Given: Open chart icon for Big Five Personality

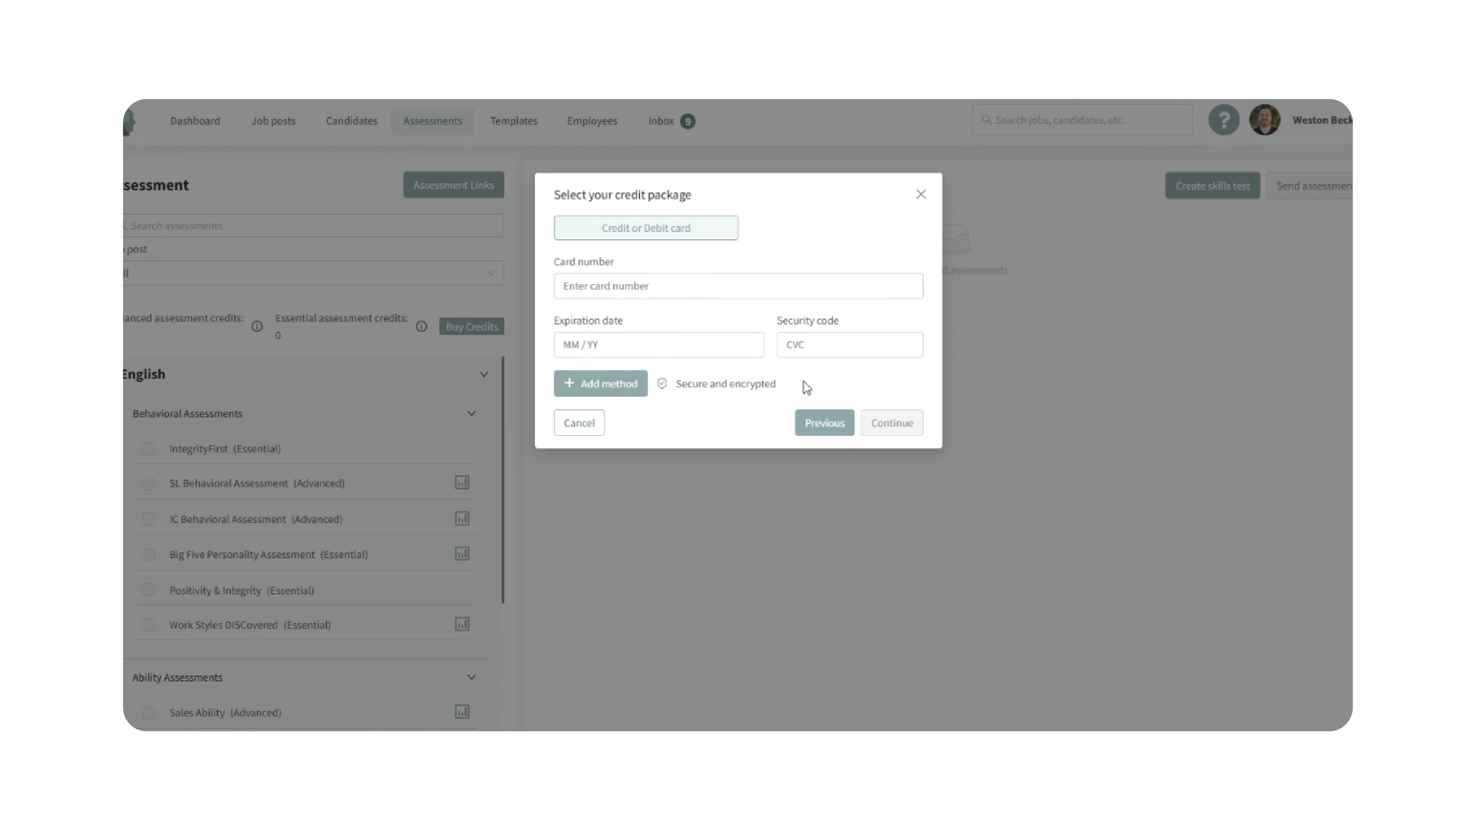Looking at the screenshot, I should click(x=462, y=554).
